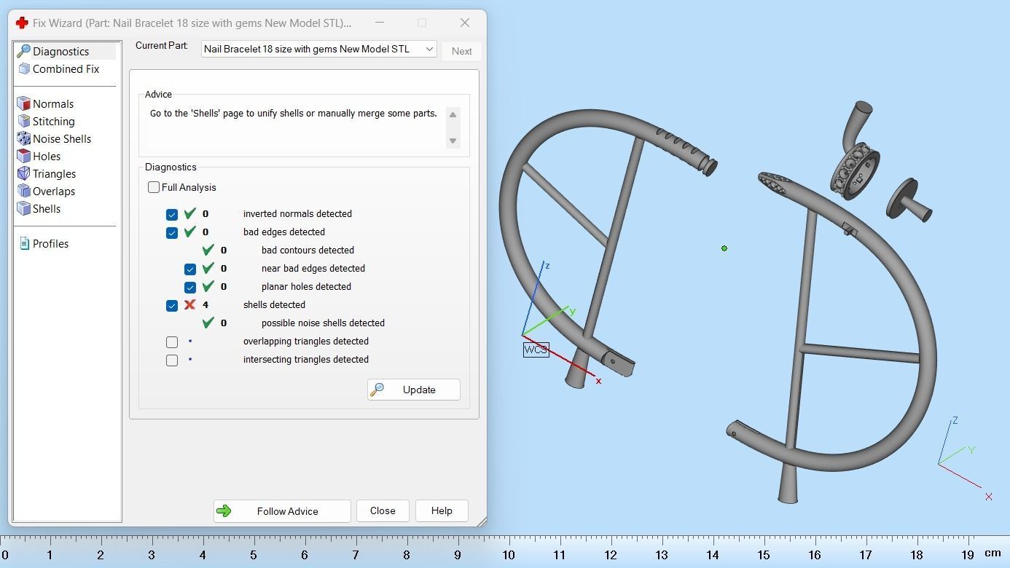Viewport: 1010px width, 568px height.
Task: Close the Fix Wizard with the title-bar X
Action: coord(465,23)
